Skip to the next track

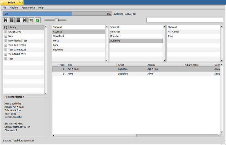[x=25, y=20]
